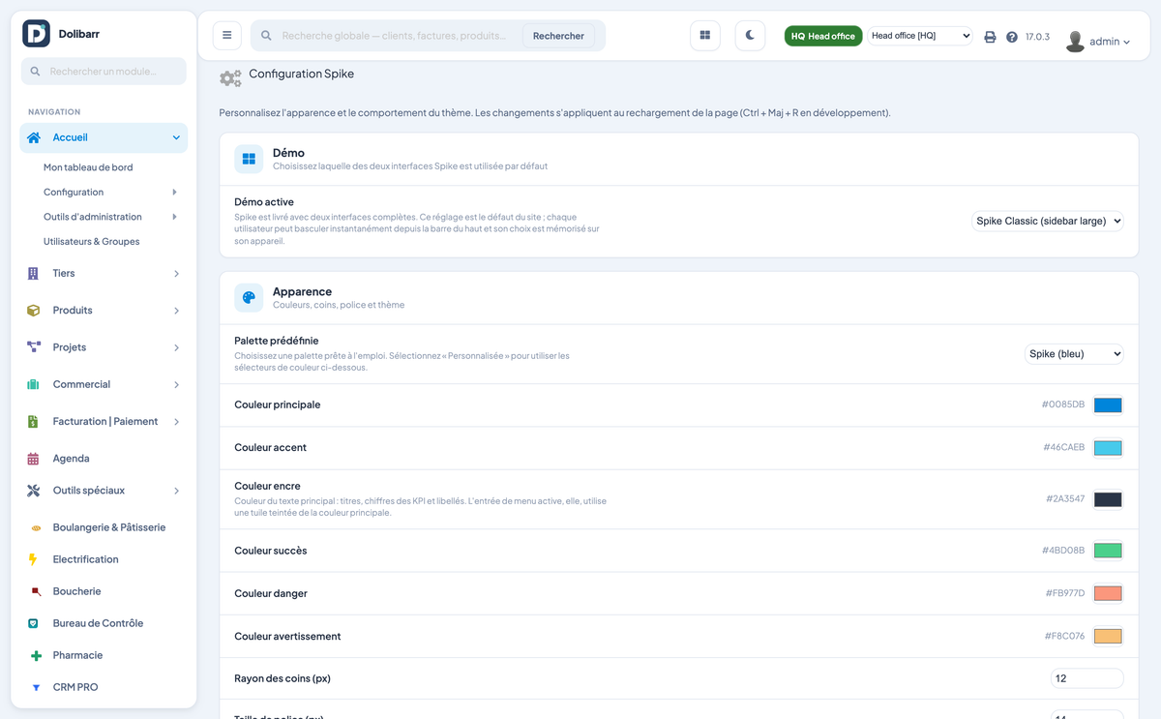Click the Configuration Spike gears icon
Image resolution: width=1161 pixels, height=719 pixels.
pos(230,77)
